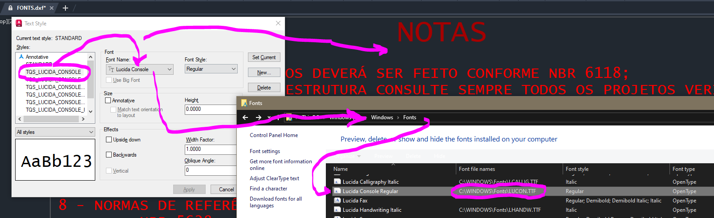Go back in the Fonts window
The width and height of the screenshot is (714, 218).
click(x=245, y=117)
